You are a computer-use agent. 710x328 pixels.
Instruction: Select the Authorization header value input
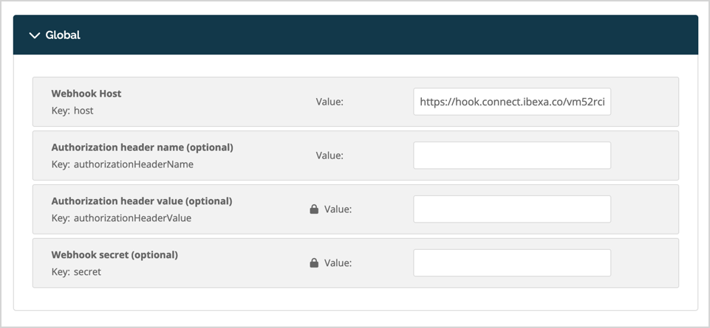point(511,209)
